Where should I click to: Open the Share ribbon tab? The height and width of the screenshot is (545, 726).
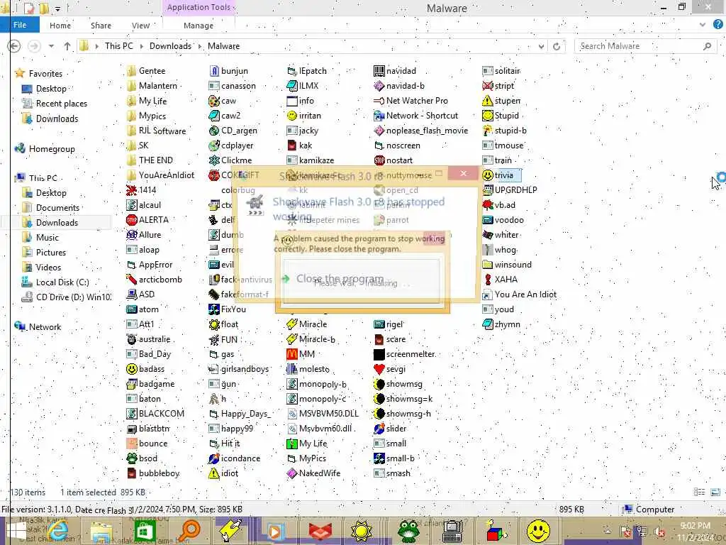click(101, 26)
